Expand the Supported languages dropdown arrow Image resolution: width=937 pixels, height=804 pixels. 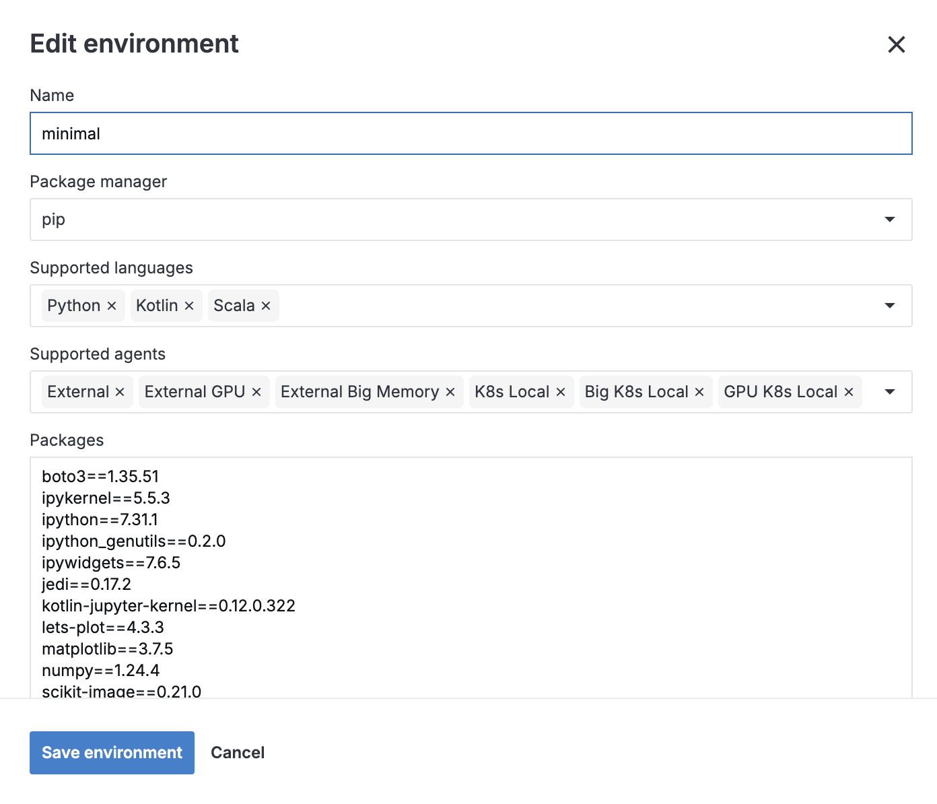coord(889,306)
